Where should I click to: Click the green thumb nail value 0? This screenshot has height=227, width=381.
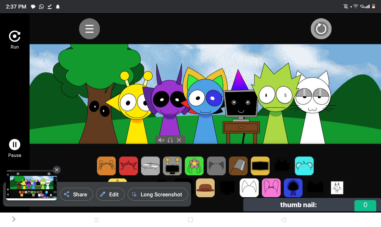365,205
